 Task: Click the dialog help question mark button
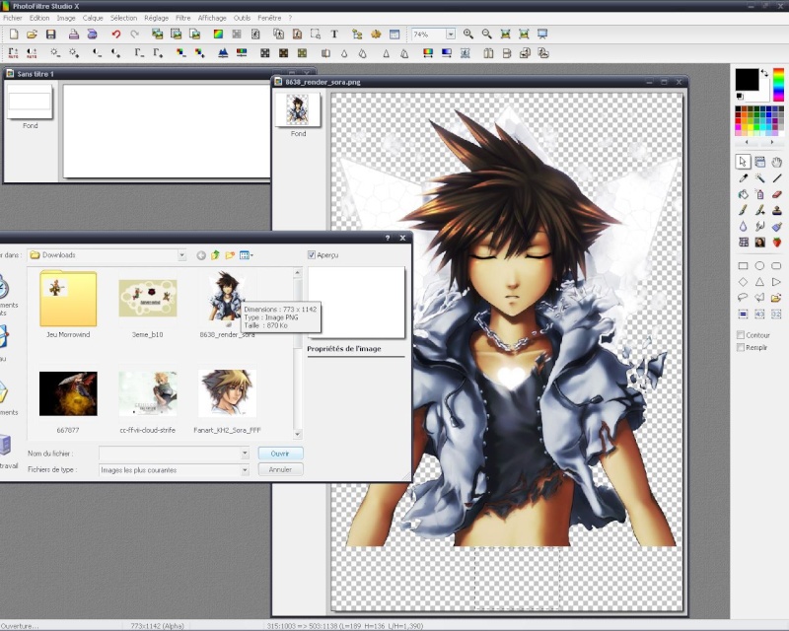point(388,238)
